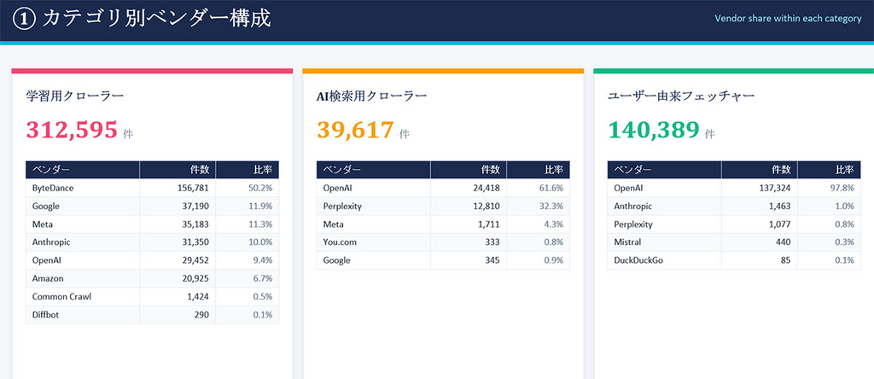Click the 24,418 count cell

click(469, 189)
